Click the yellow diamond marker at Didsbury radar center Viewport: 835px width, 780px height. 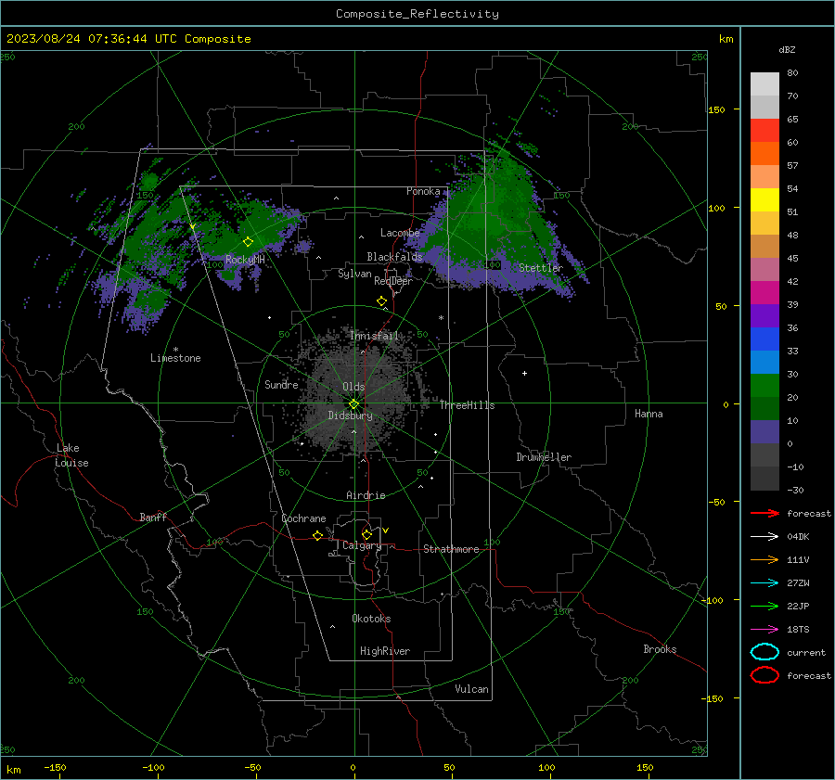(x=353, y=404)
